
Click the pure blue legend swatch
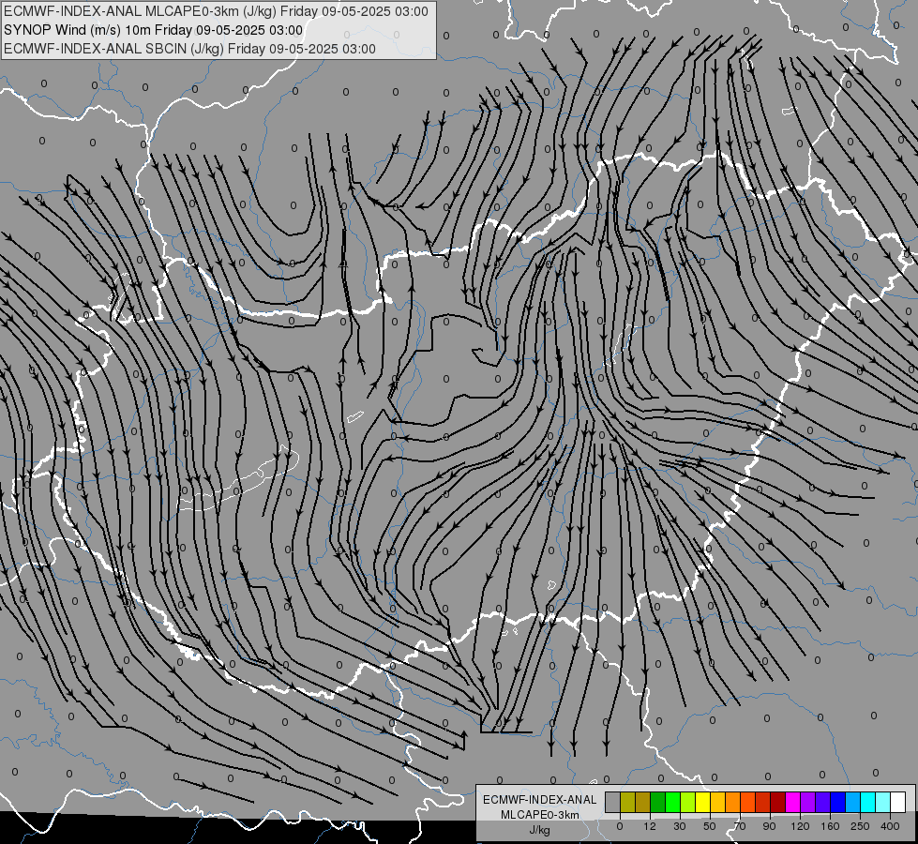837,802
